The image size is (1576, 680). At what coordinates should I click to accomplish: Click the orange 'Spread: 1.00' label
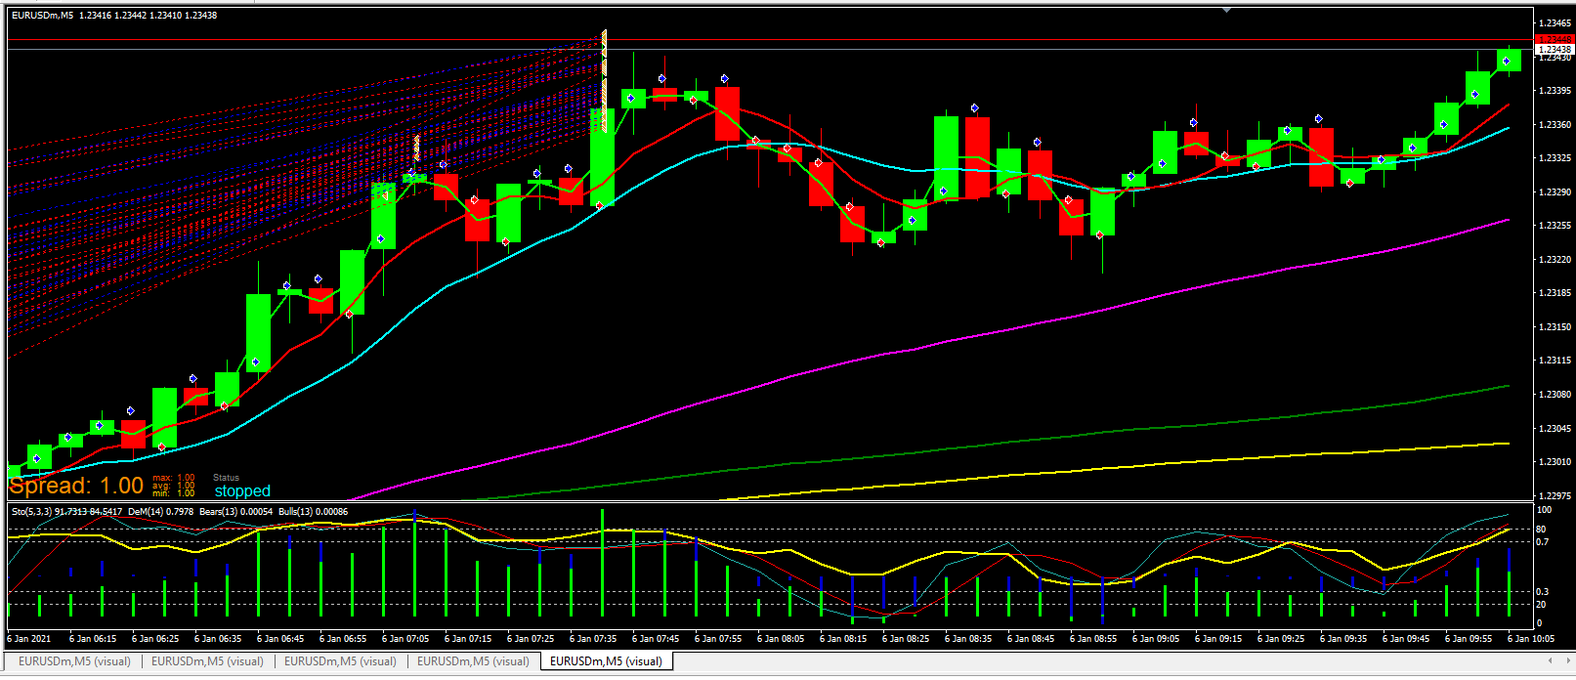(76, 486)
